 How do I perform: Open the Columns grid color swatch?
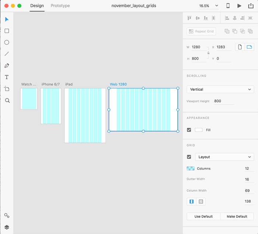(191, 169)
